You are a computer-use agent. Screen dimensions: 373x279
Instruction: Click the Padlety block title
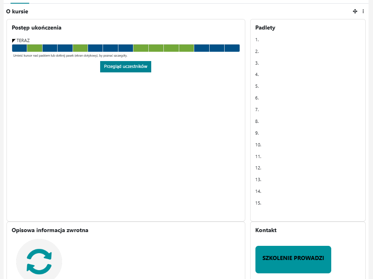tap(265, 28)
